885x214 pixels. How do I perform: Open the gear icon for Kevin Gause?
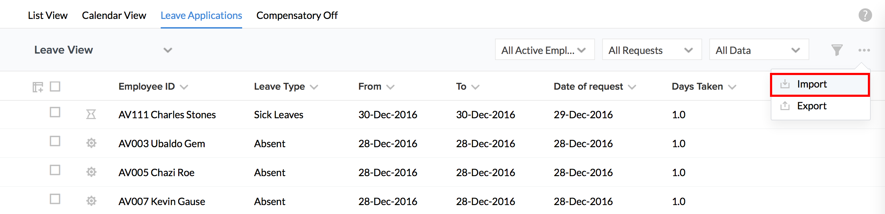(x=91, y=201)
